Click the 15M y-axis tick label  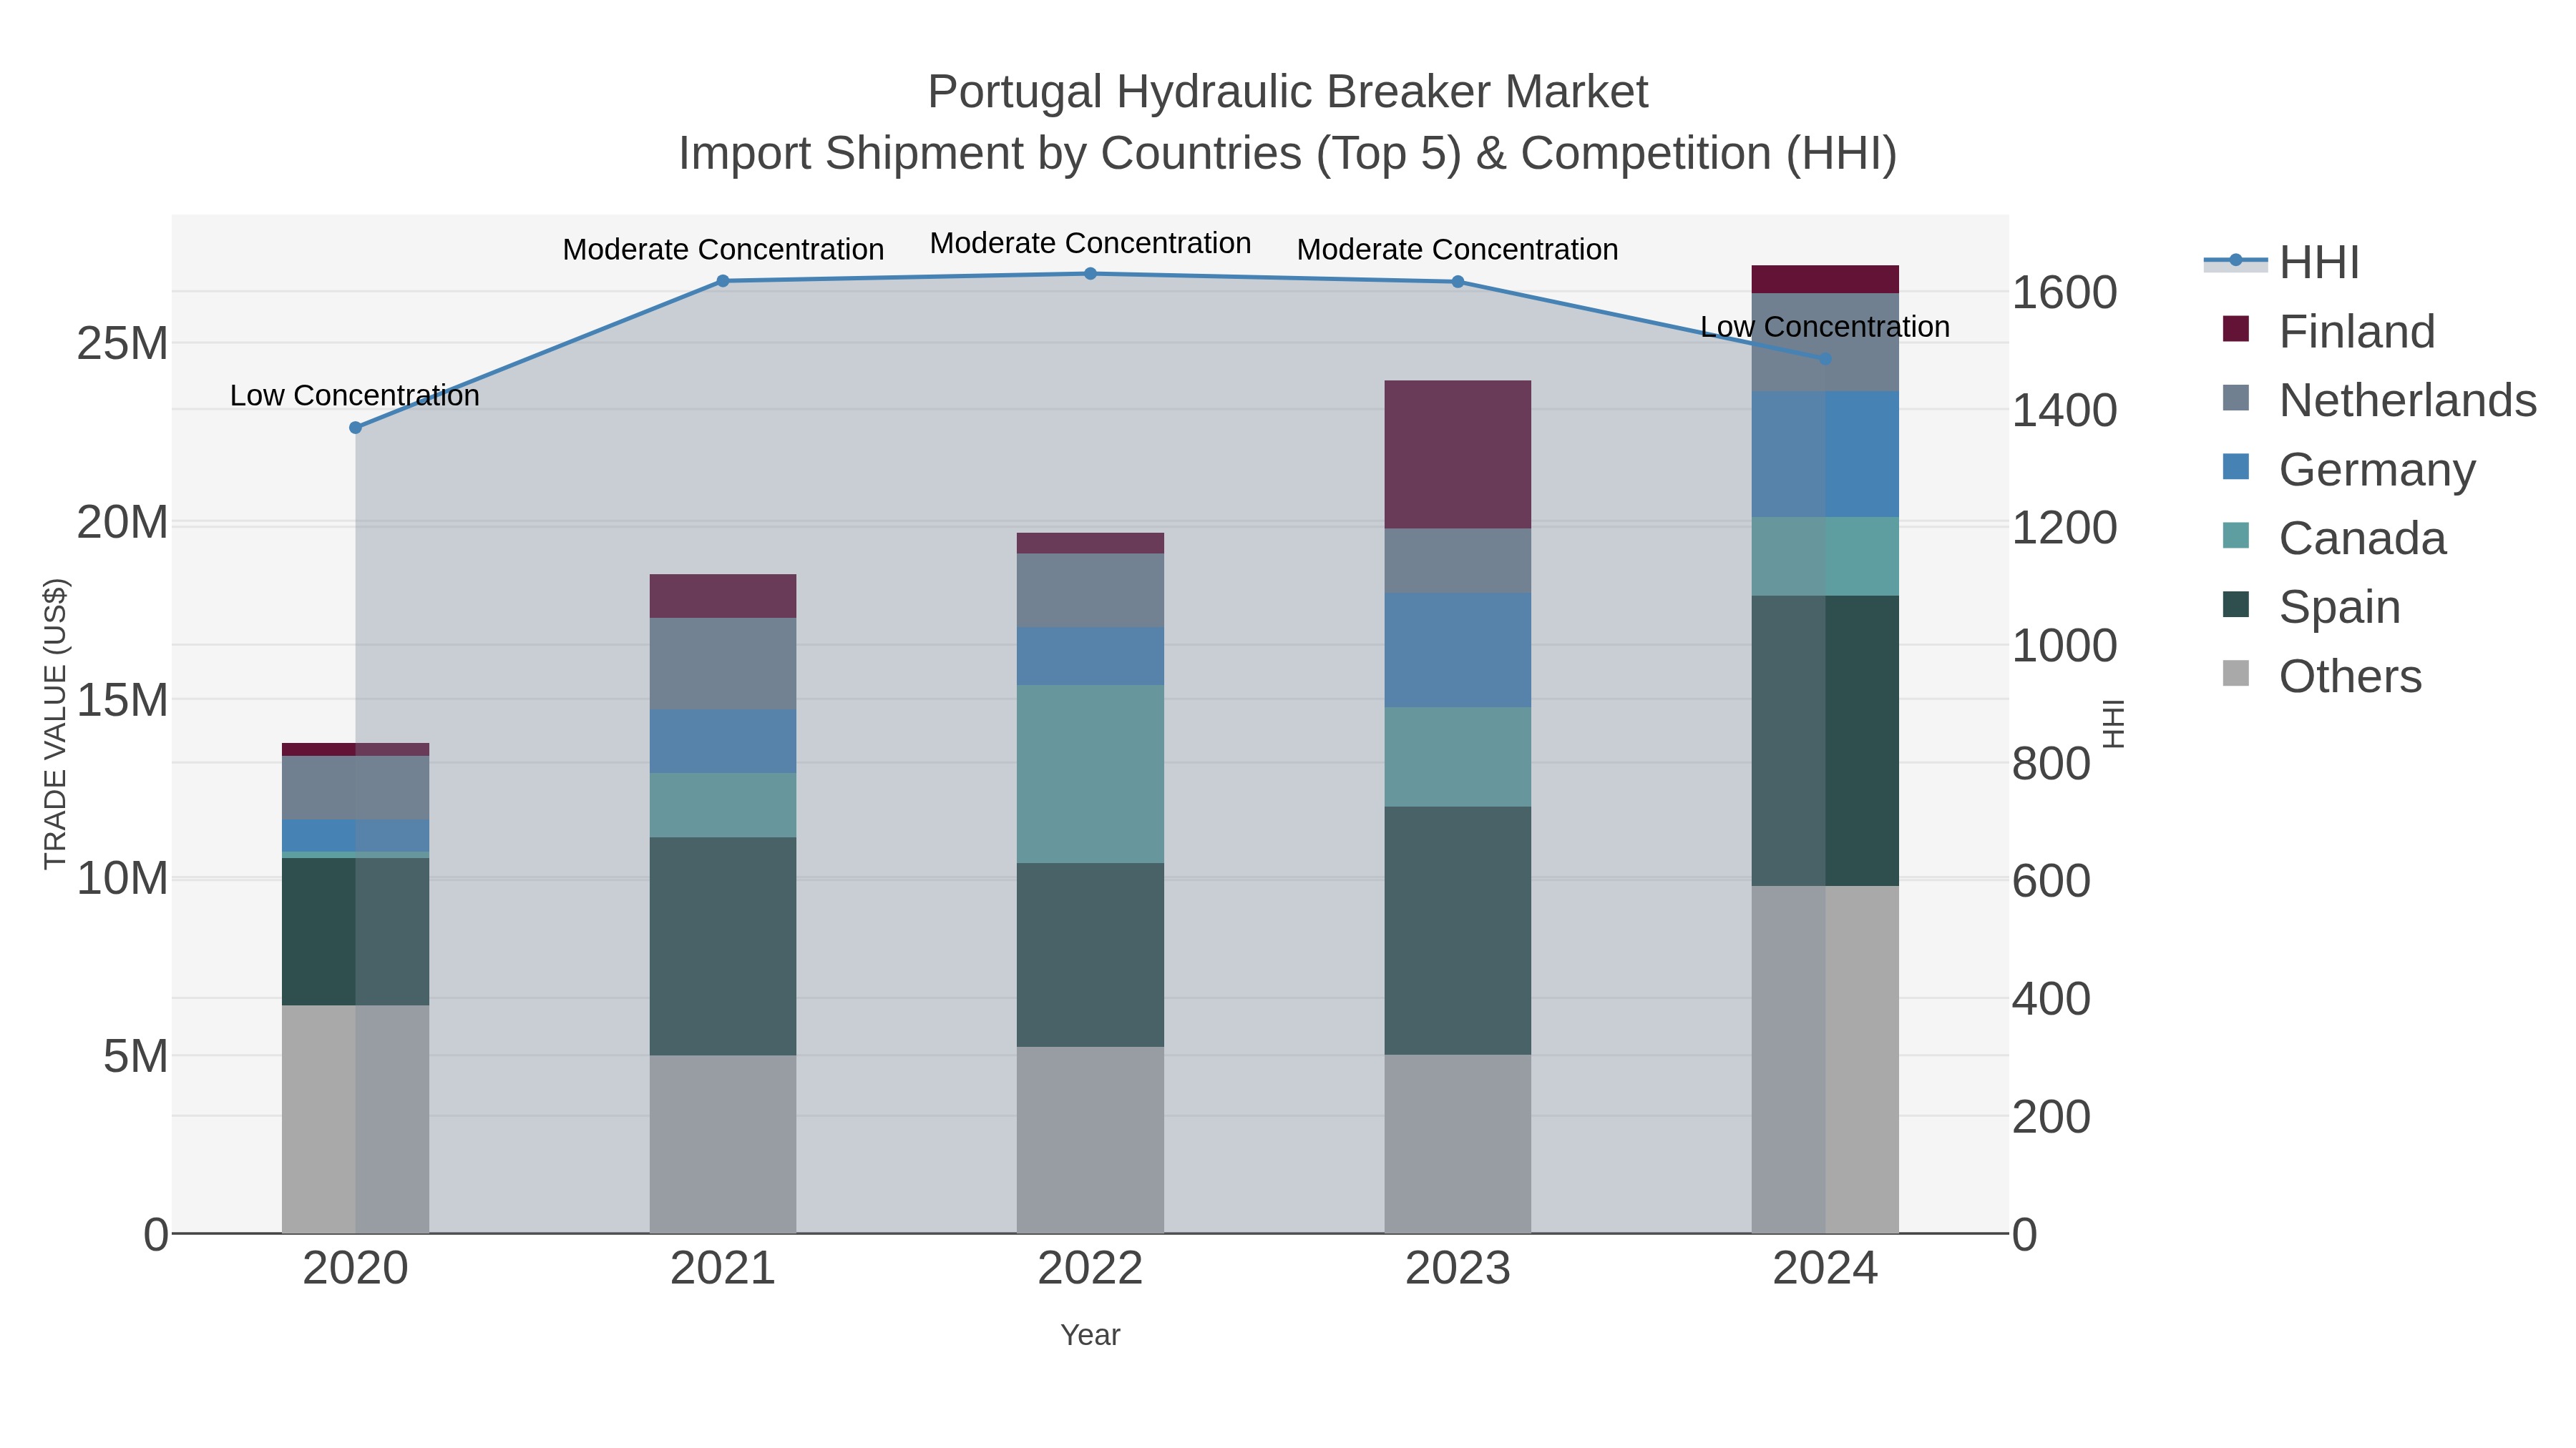point(123,701)
